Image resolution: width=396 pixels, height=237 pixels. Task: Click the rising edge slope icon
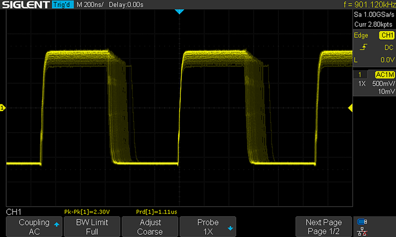pyautogui.click(x=363, y=47)
